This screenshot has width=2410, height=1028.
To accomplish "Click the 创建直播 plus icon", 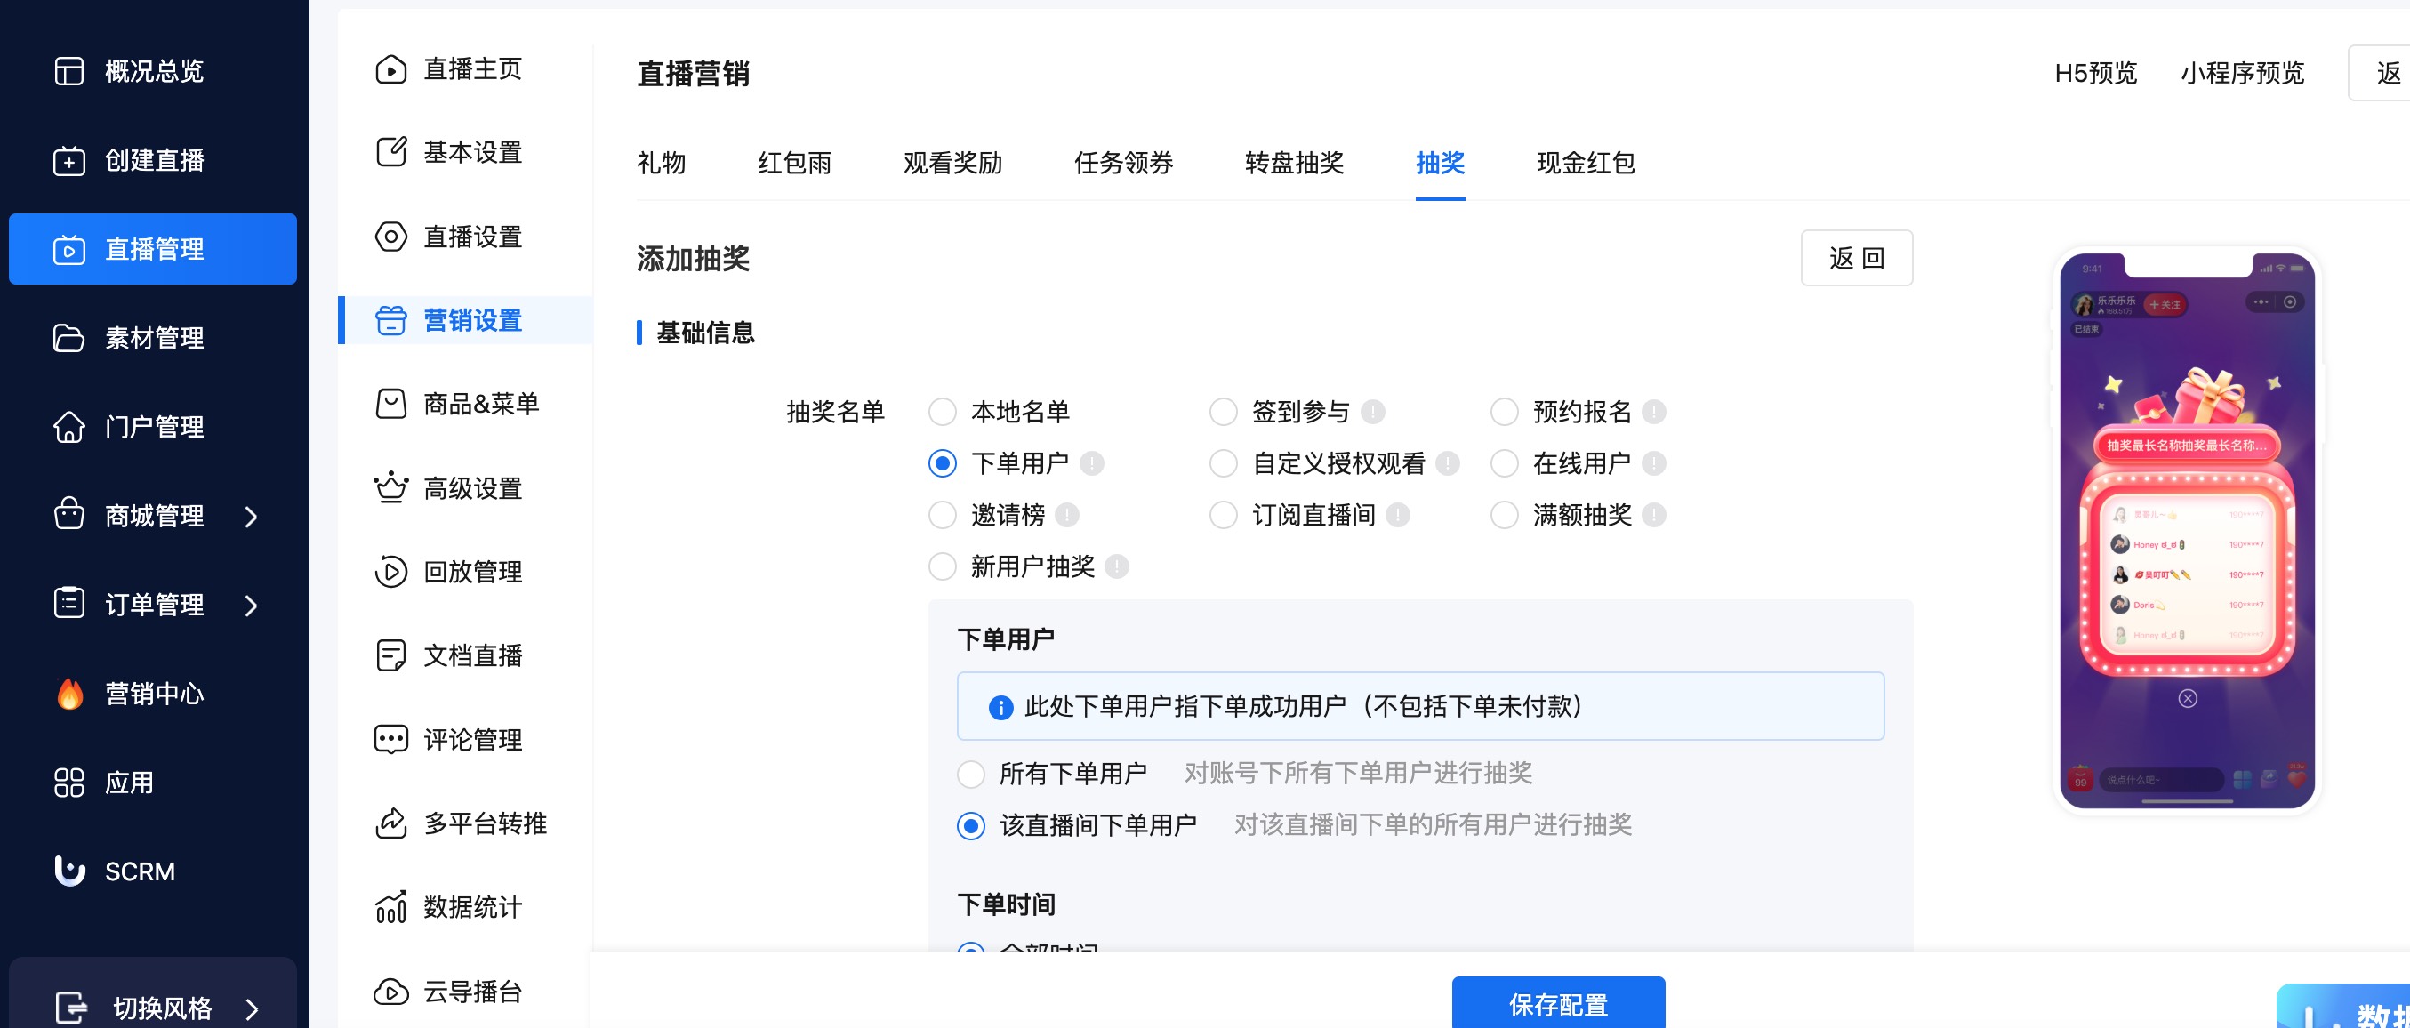I will click(x=68, y=161).
